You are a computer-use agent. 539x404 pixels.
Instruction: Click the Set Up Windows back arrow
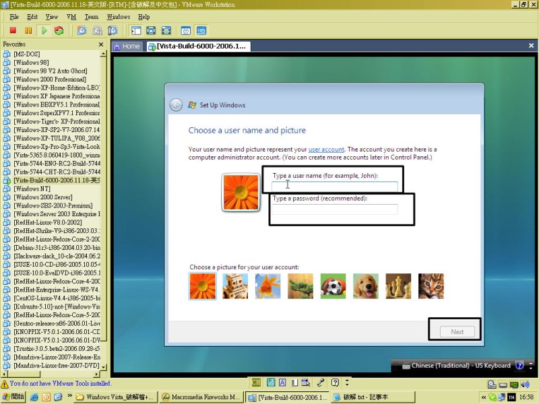[176, 105]
